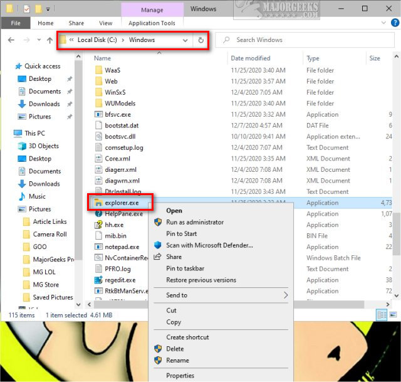Open the Application Tools tab
401x382 pixels.
click(x=152, y=23)
